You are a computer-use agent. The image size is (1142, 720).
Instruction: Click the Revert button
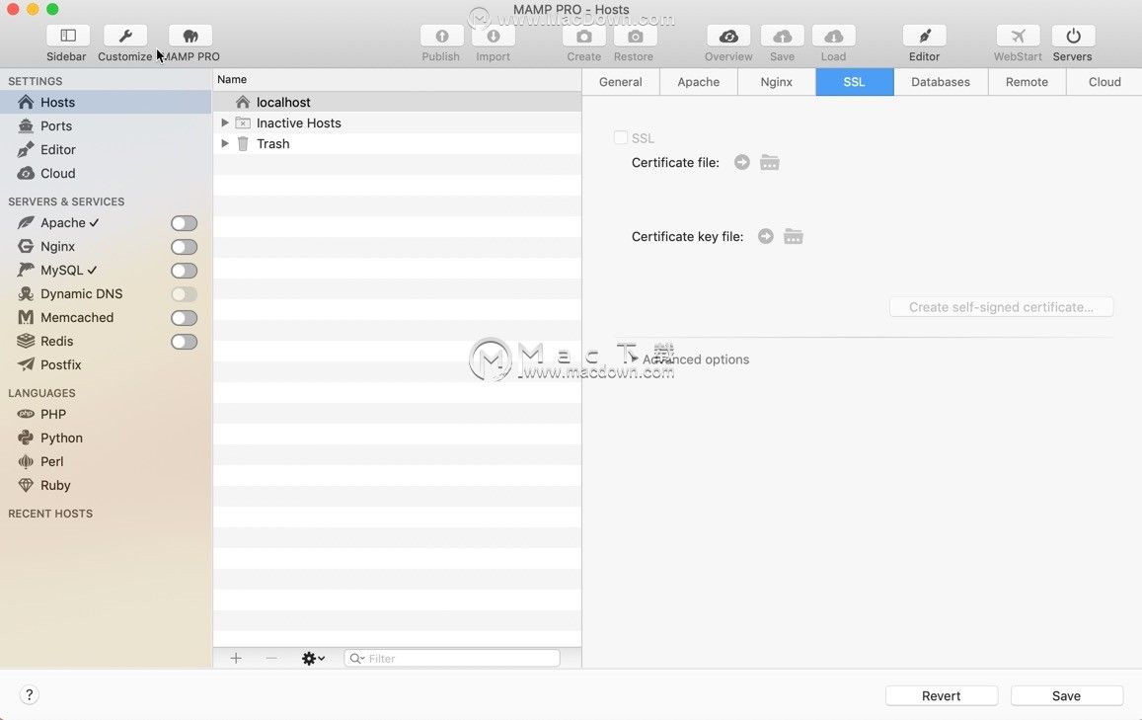pyautogui.click(x=941, y=696)
